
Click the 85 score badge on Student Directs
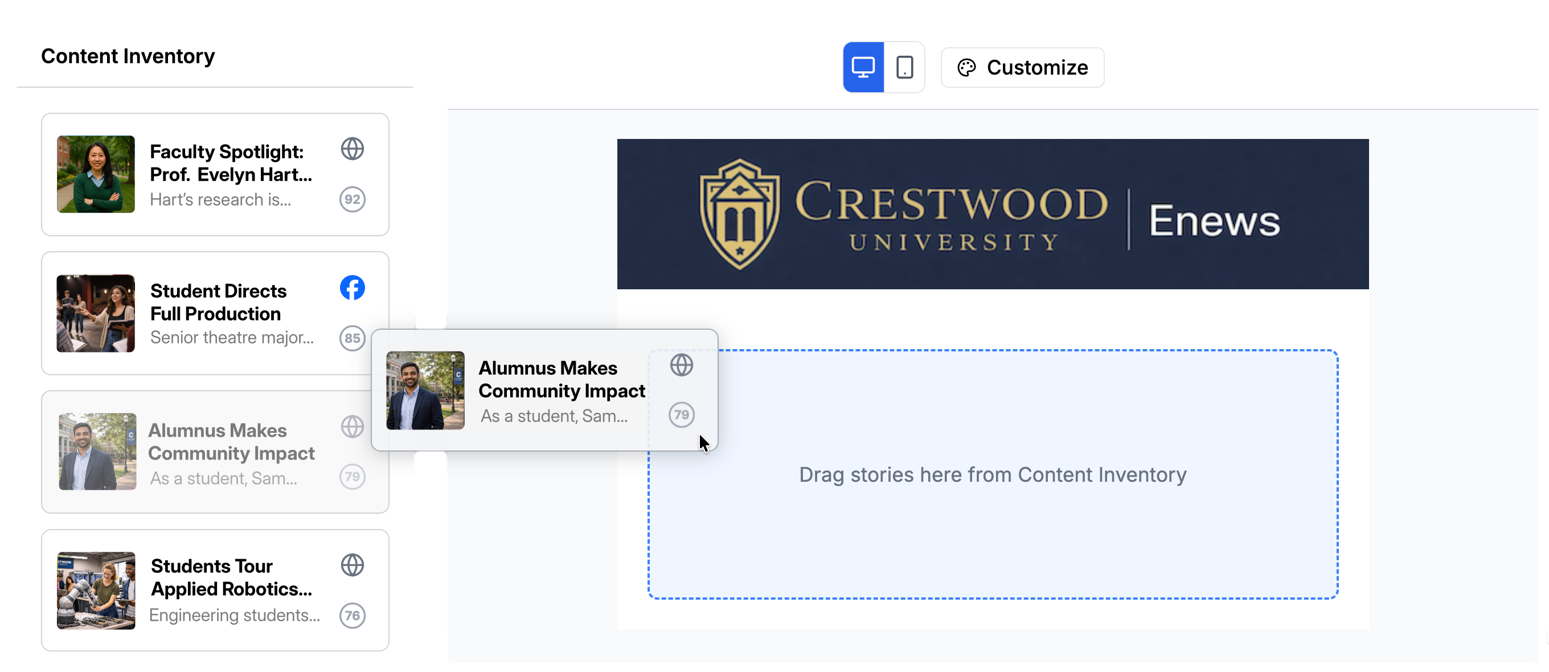tap(353, 338)
